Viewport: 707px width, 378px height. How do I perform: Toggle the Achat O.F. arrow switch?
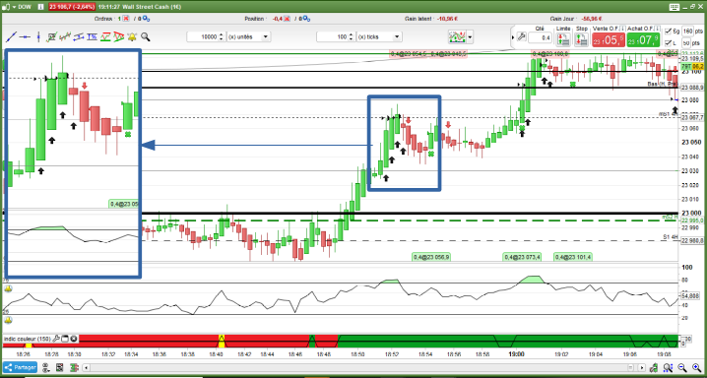[658, 29]
